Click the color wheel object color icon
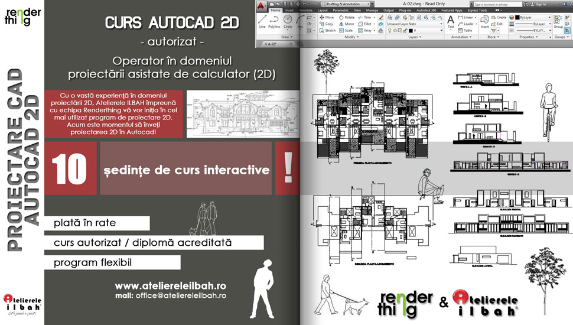Image resolution: width=573 pixels, height=325 pixels. coord(512,18)
